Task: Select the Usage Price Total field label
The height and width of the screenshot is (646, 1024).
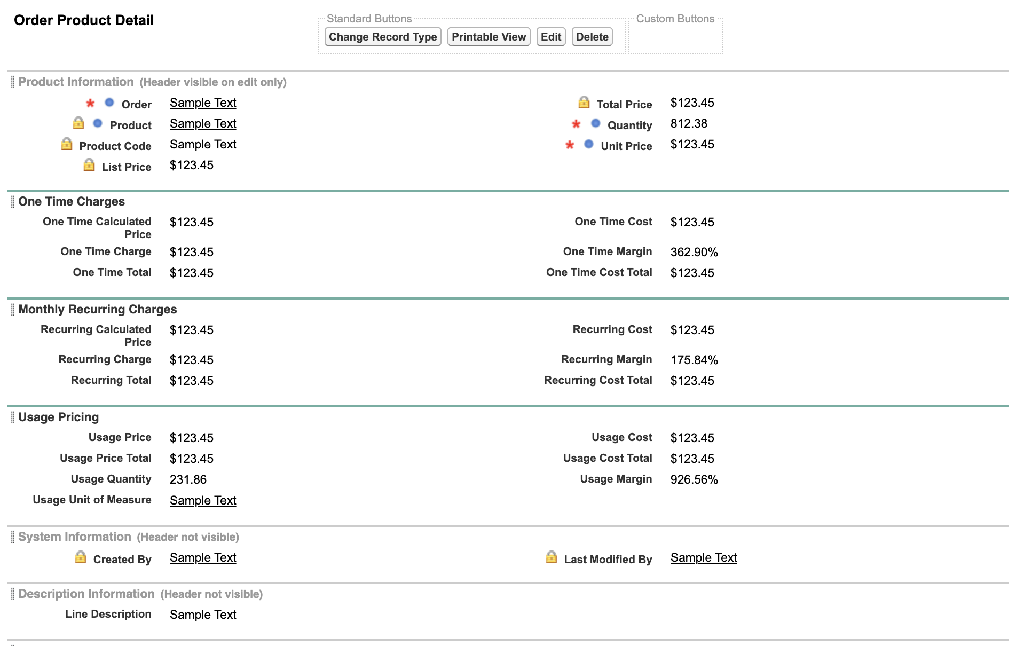Action: pos(106,458)
